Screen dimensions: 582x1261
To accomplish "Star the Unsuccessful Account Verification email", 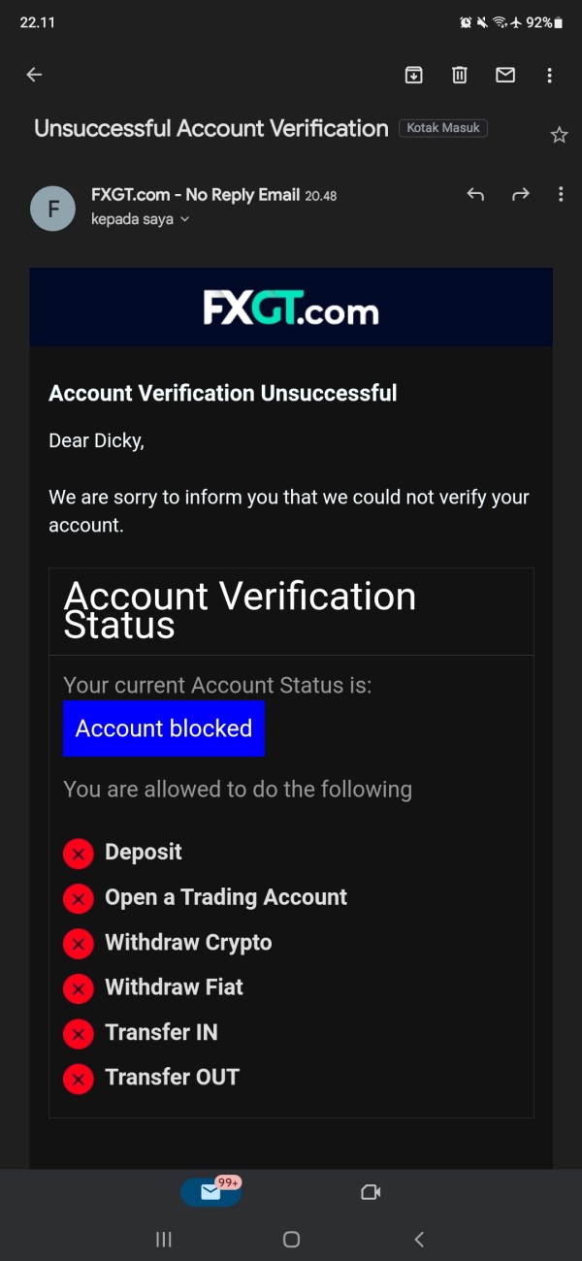I will pos(559,135).
